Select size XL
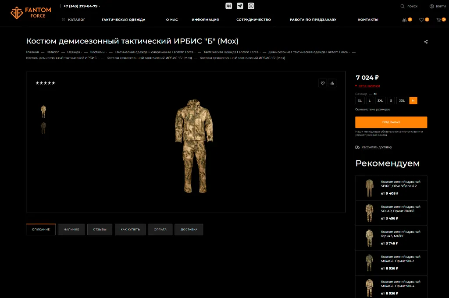449x298 pixels. click(360, 101)
